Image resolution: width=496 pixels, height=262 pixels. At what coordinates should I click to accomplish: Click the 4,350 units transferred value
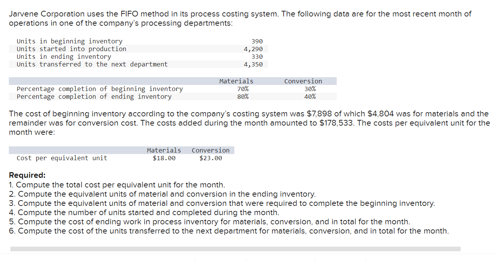[x=253, y=64]
